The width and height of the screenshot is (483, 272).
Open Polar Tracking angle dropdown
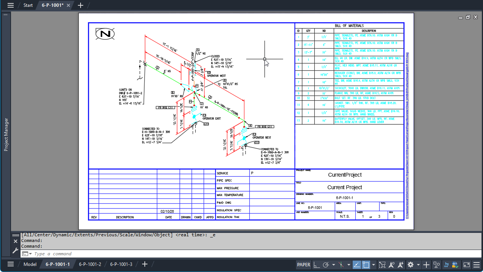pos(333,264)
